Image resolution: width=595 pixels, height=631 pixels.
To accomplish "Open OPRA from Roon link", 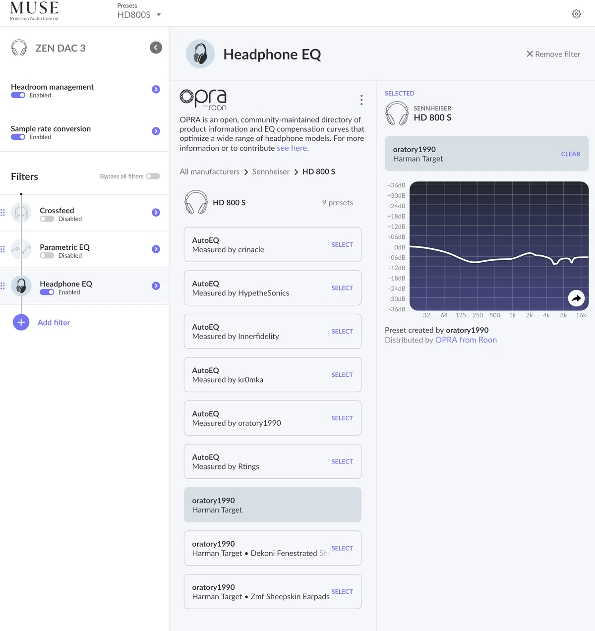I will coord(466,340).
